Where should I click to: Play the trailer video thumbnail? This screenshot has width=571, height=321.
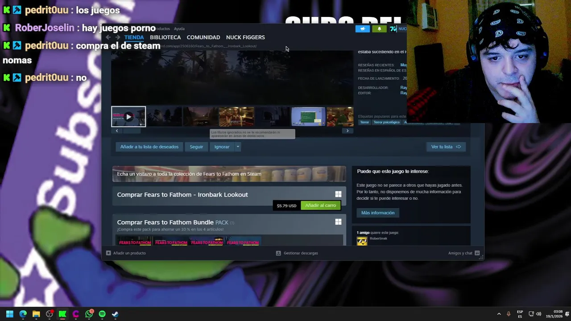(128, 117)
